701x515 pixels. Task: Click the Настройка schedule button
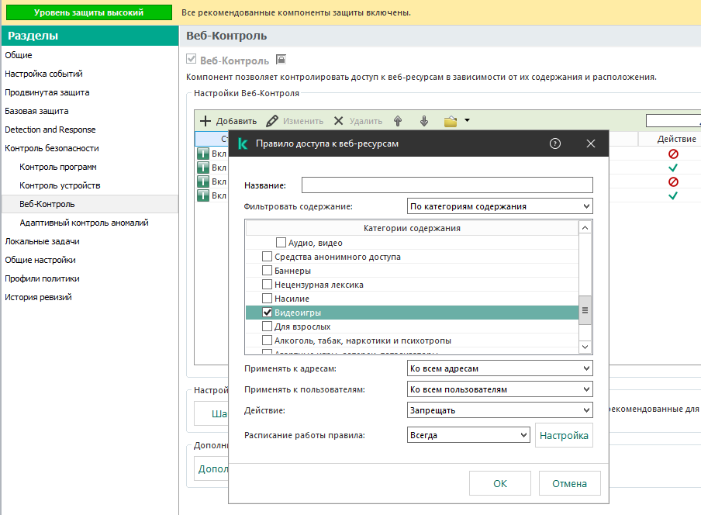[x=564, y=435]
